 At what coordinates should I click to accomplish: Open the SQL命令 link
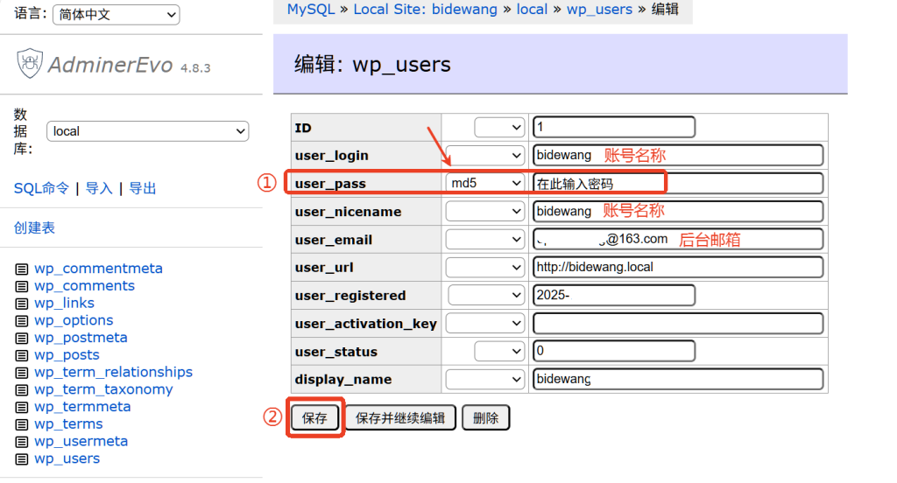tap(41, 188)
